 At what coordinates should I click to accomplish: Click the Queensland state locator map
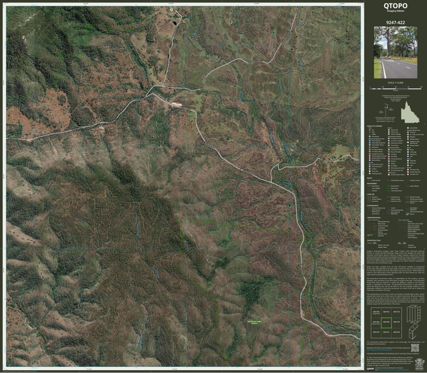coord(410,113)
